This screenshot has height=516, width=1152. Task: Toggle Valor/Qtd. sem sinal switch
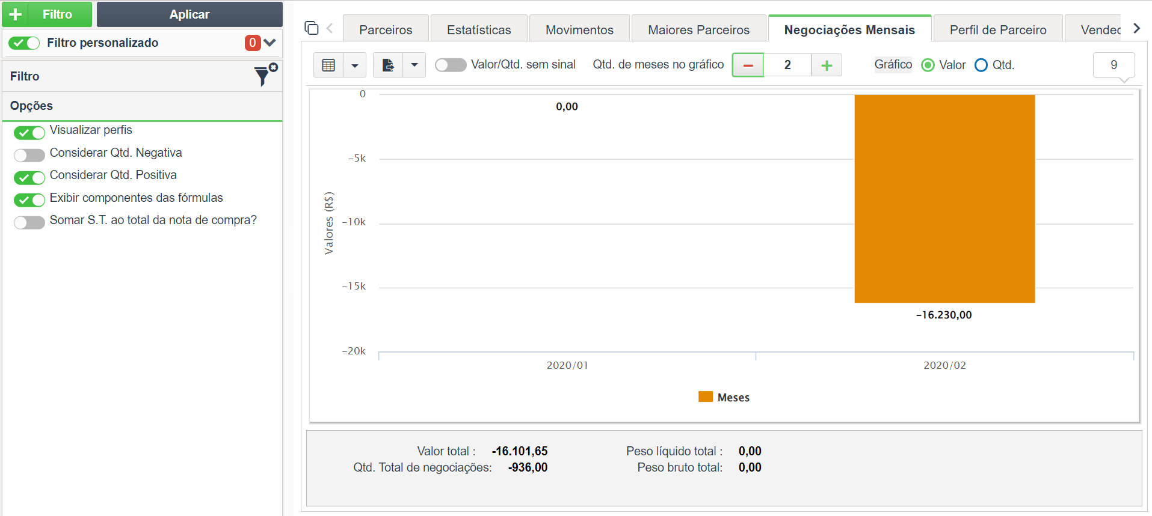point(451,65)
